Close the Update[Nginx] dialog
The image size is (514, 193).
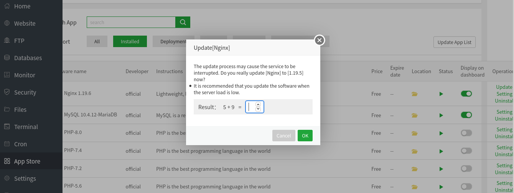tap(320, 40)
